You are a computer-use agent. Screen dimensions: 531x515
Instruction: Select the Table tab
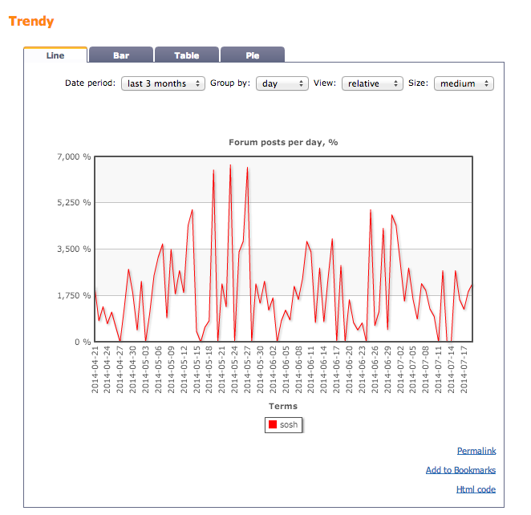click(186, 55)
